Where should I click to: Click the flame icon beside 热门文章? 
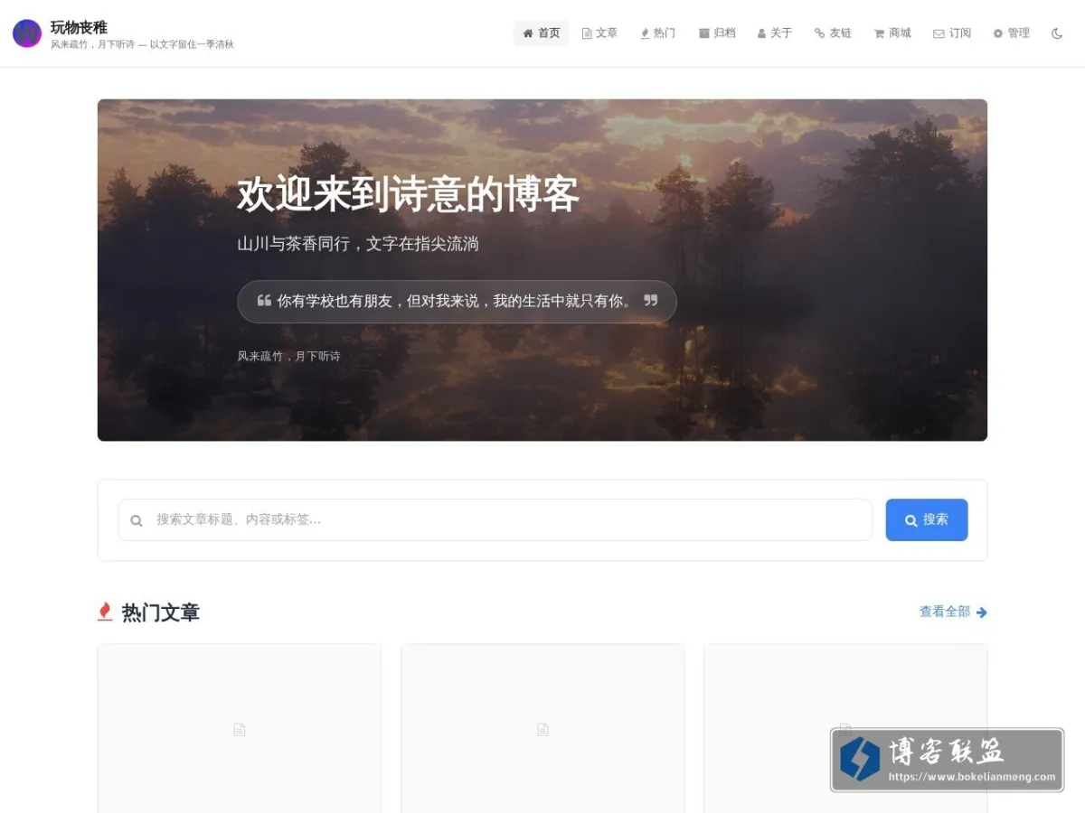(105, 612)
